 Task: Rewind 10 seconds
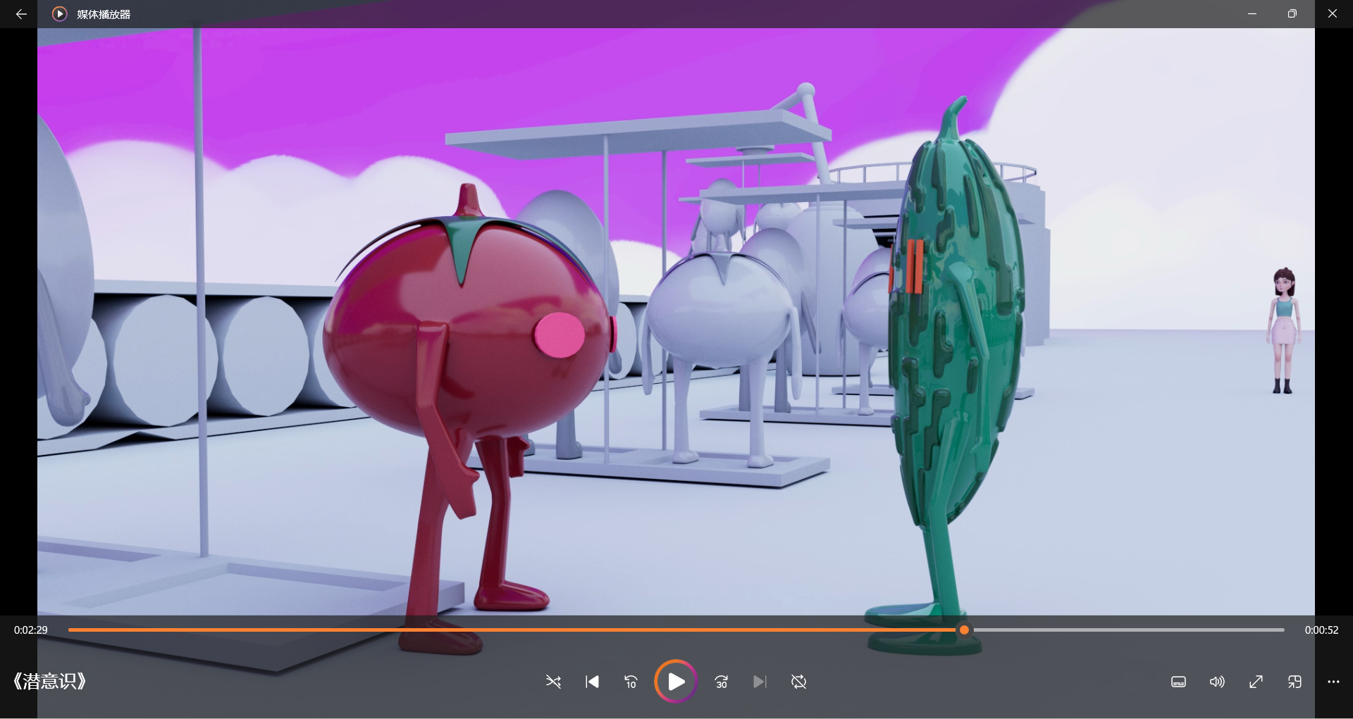click(631, 682)
